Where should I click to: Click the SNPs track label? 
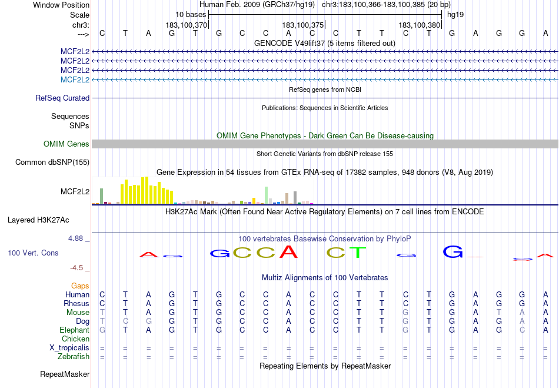[x=79, y=125]
